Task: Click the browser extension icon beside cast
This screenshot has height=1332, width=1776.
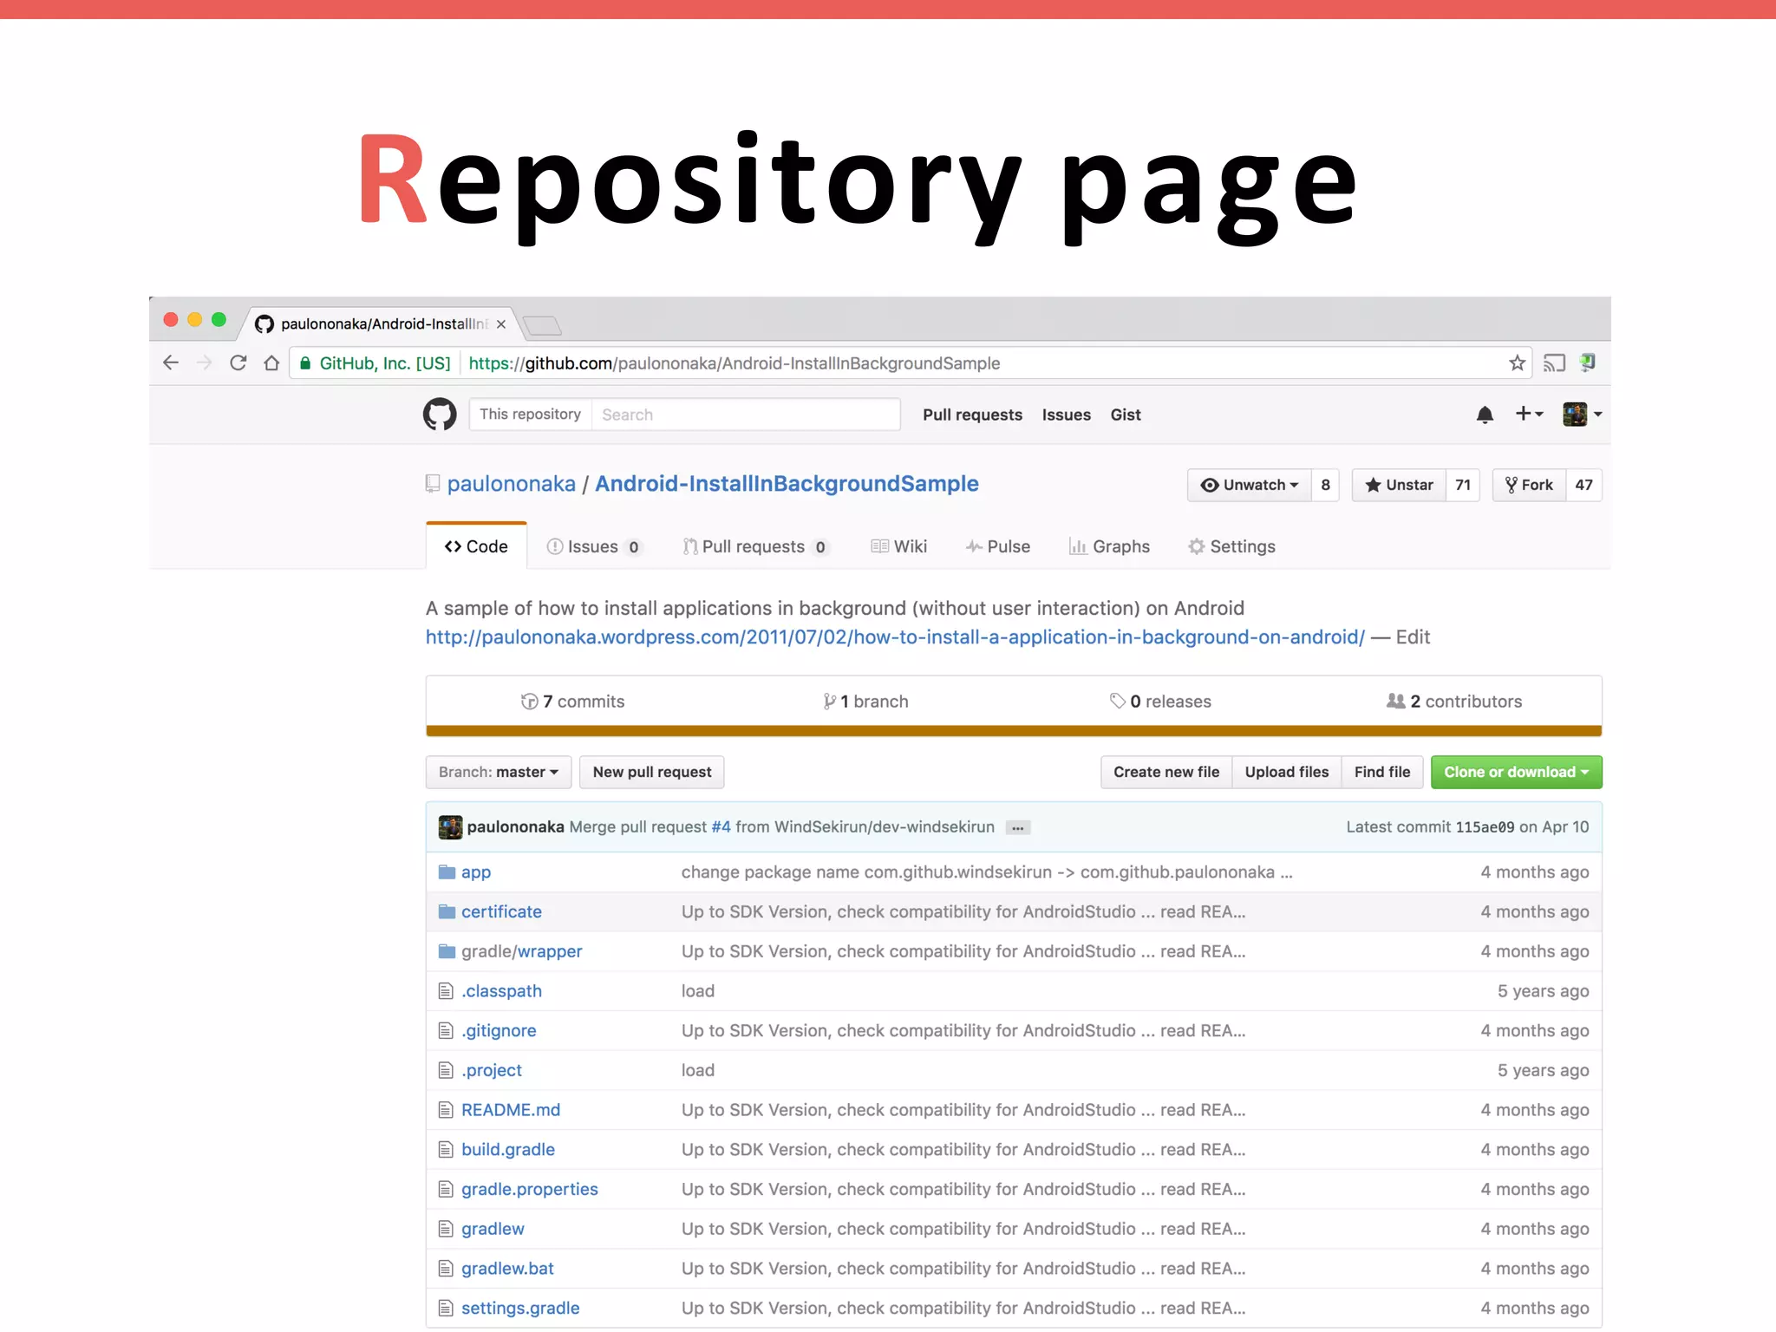Action: [1588, 362]
